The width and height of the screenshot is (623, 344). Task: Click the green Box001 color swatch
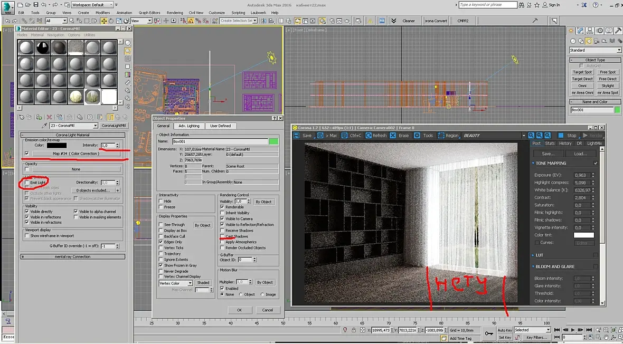(617, 110)
